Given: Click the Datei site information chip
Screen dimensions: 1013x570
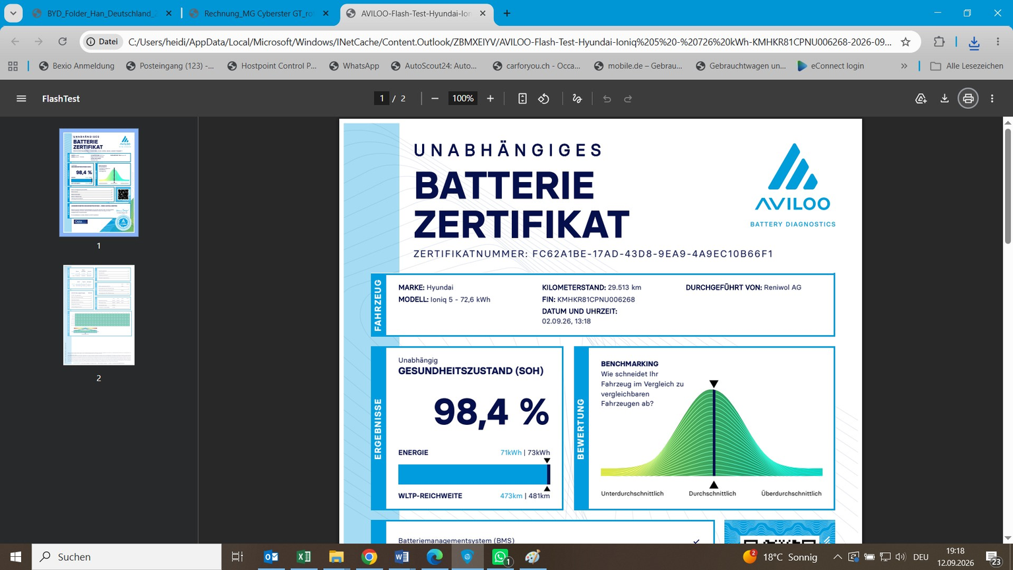Looking at the screenshot, I should (102, 42).
